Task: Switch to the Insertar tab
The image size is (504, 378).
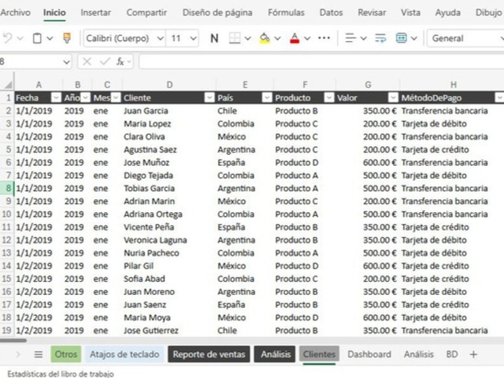Action: (x=95, y=13)
